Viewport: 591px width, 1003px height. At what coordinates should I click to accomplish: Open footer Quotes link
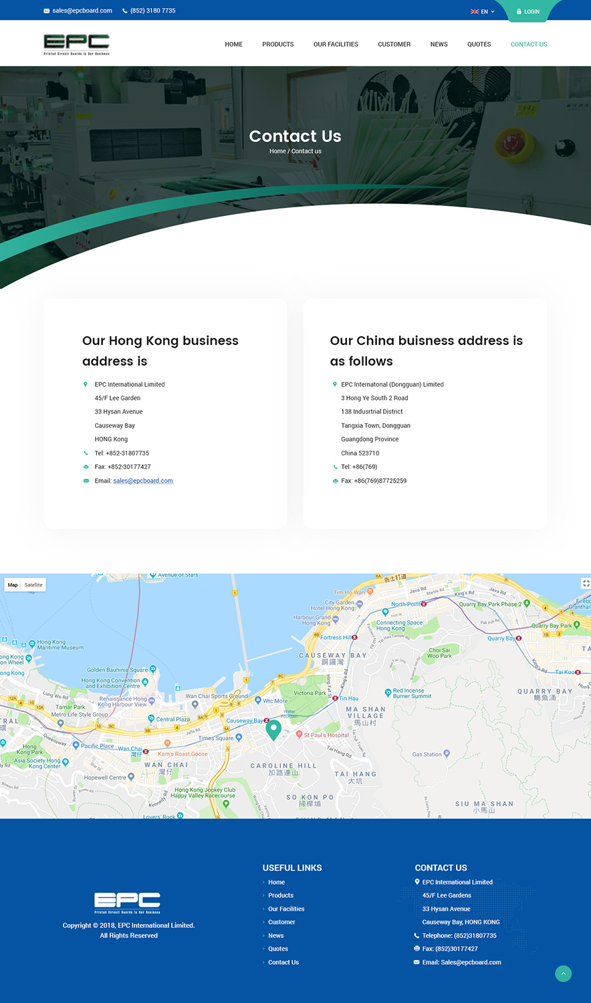[x=278, y=949]
